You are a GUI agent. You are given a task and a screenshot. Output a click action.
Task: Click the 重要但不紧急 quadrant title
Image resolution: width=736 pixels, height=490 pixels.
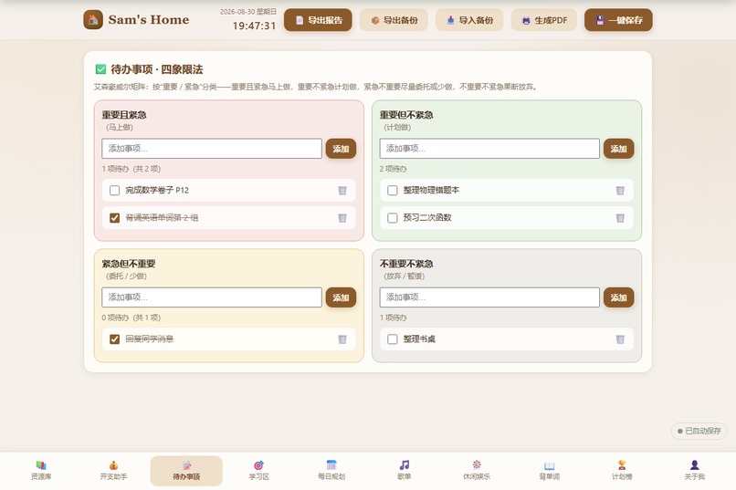pyautogui.click(x=406, y=115)
